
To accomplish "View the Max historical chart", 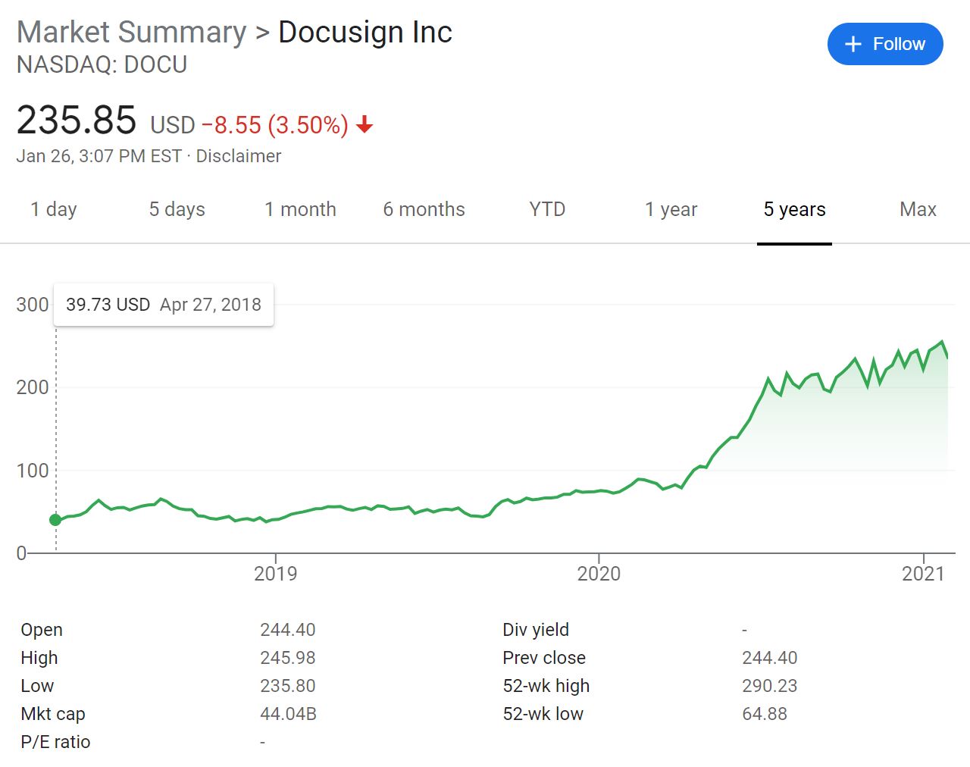I will point(917,209).
